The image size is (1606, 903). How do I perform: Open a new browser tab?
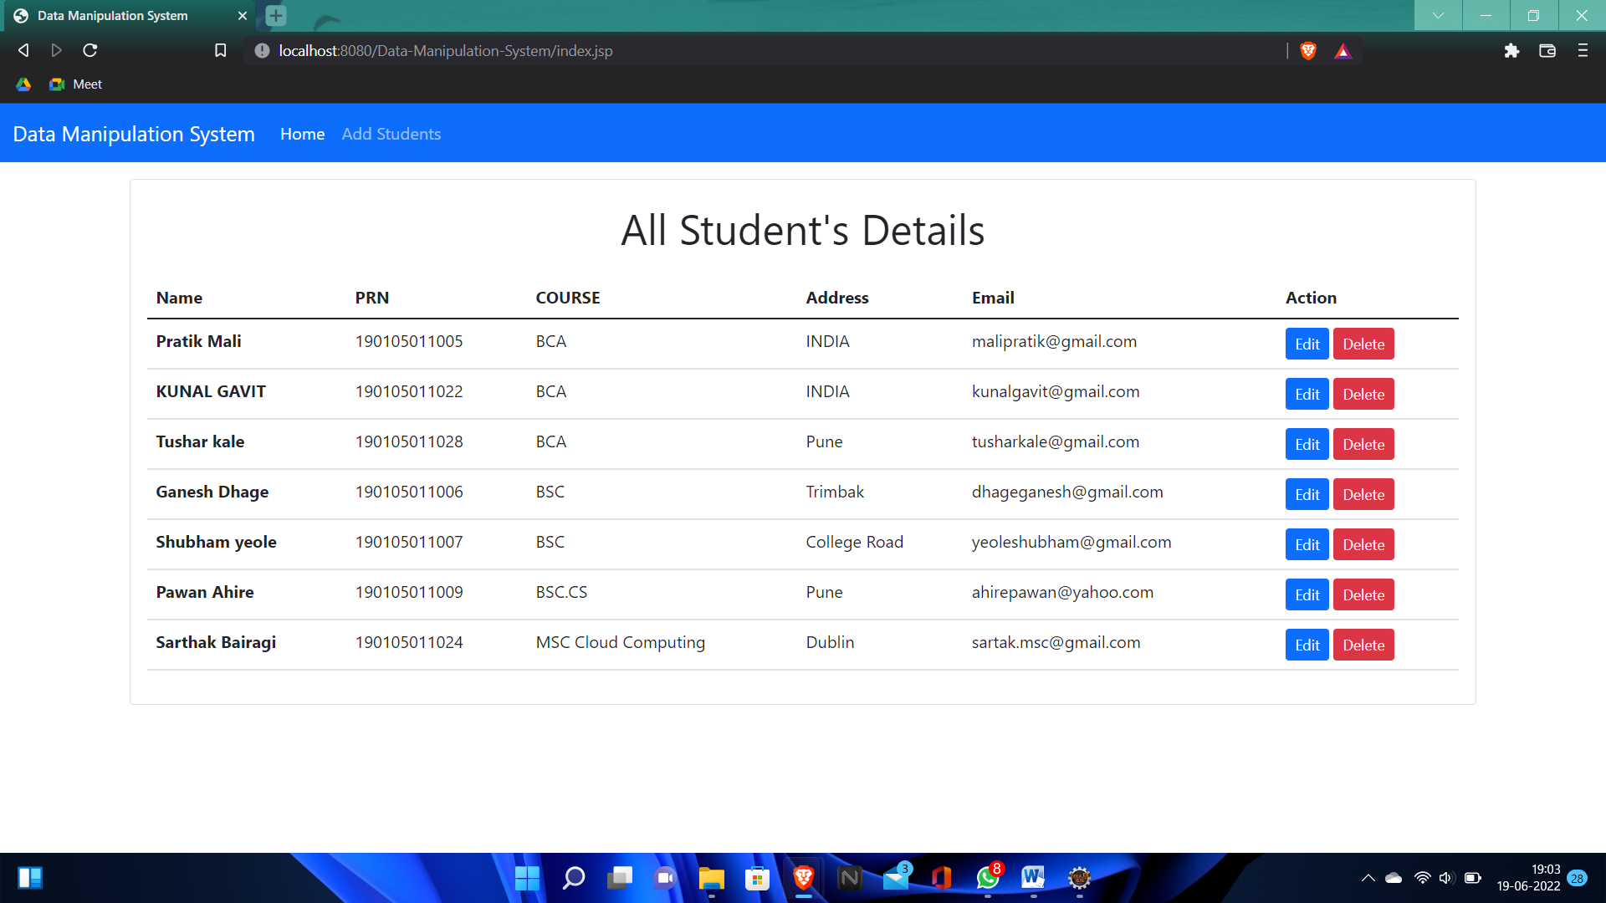[x=276, y=15]
